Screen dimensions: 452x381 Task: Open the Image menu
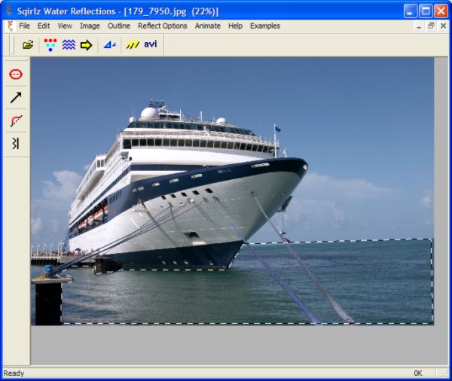click(x=90, y=26)
